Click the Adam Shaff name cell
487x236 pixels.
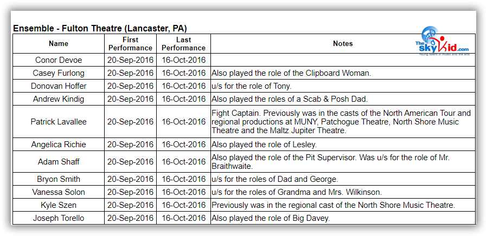(59, 162)
